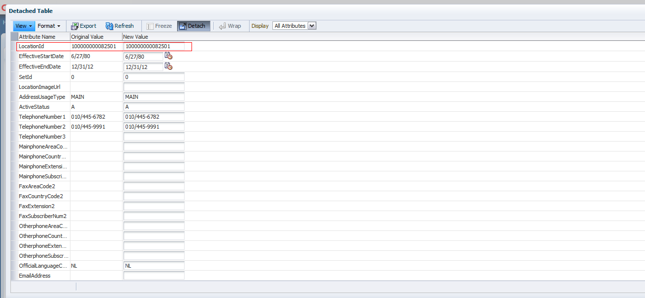This screenshot has width=645, height=298.
Task: Click the Detach table icon
Action: tap(183, 26)
